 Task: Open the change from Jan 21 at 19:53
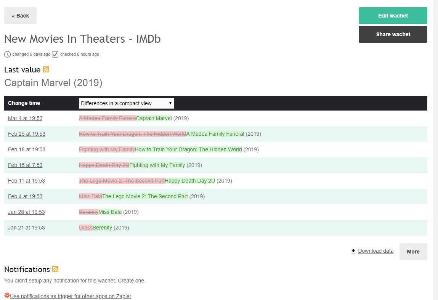point(26,228)
